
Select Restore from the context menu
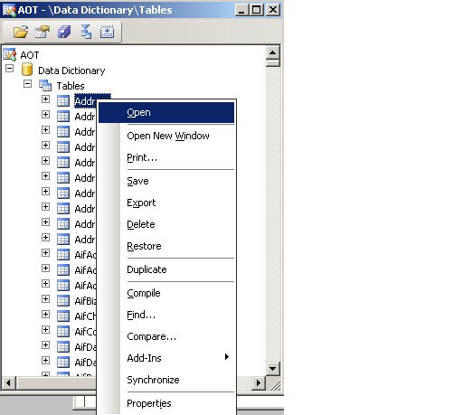(x=166, y=246)
